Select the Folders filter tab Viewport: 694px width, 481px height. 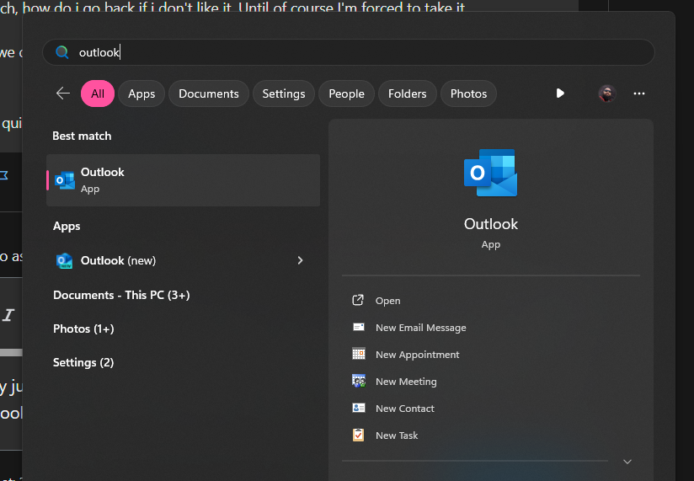point(407,94)
